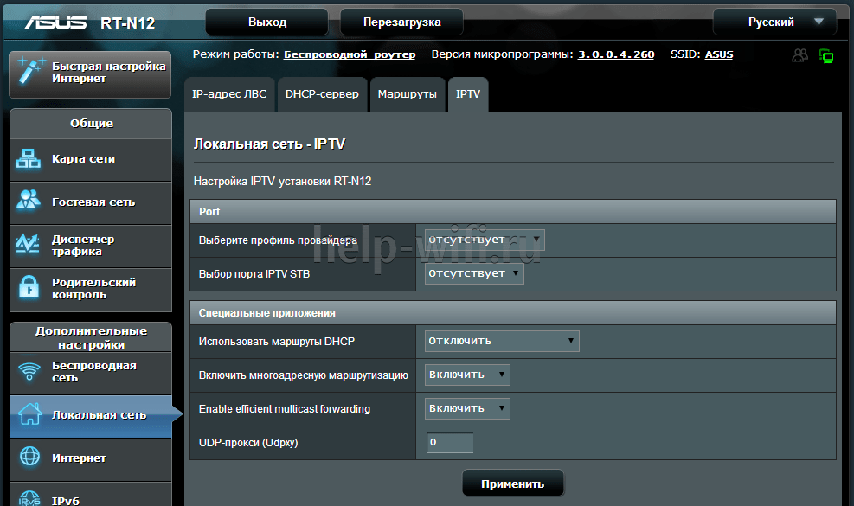The width and height of the screenshot is (854, 506).
Task: Click the green network status icon
Action: tap(826, 56)
